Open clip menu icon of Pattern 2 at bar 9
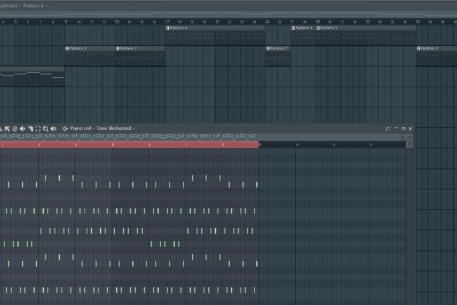This screenshot has height=305, width=457. [x=67, y=48]
